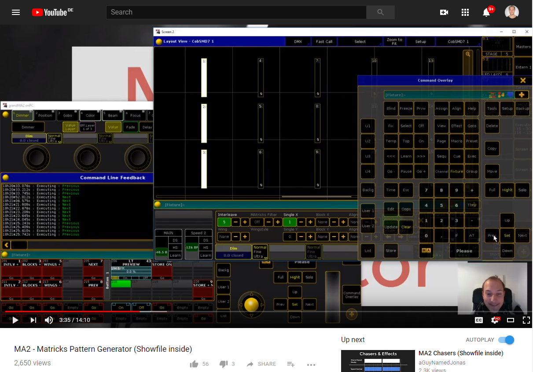The height and width of the screenshot is (372, 533).
Task: Open the notifications bell
Action: pos(486,12)
